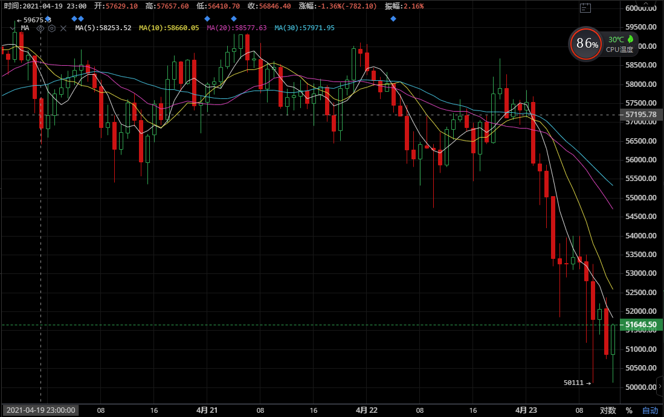Image resolution: width=664 pixels, height=417 pixels.
Task: Click the first blue diamond event marker
Action: click(48, 19)
